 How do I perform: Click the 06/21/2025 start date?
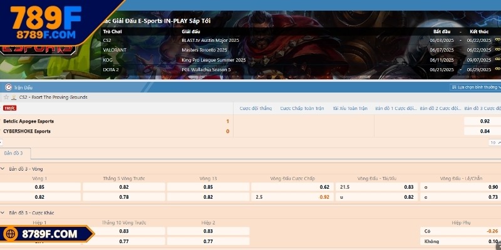(442, 69)
